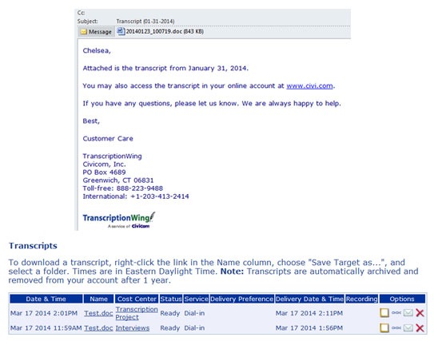
Task: Click the envelope icon in the 2:01PM transcript row
Action: point(408,313)
